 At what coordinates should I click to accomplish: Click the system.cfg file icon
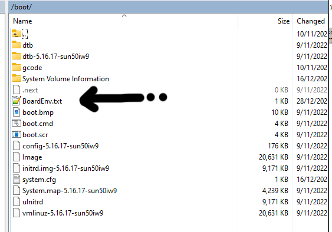(17, 180)
